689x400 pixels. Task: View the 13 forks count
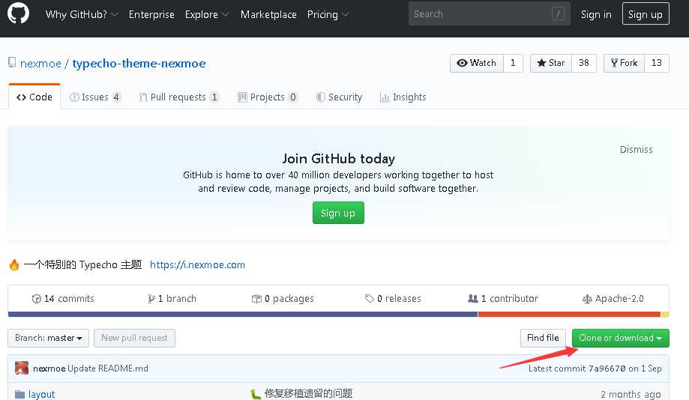(x=657, y=63)
